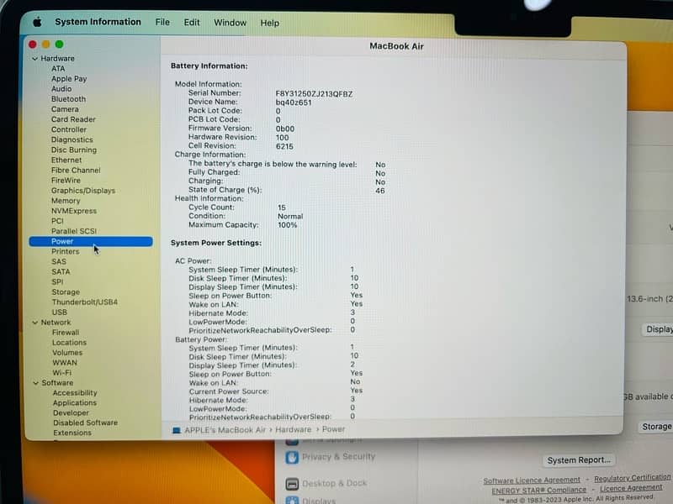Click the Desktop & Dock icon
Screen dimensions: 673x504
tap(290, 484)
